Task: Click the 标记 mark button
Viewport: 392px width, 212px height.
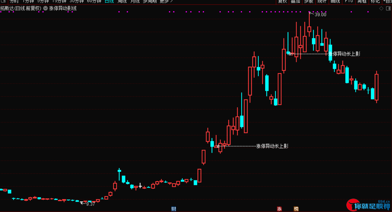Action: 375,1
